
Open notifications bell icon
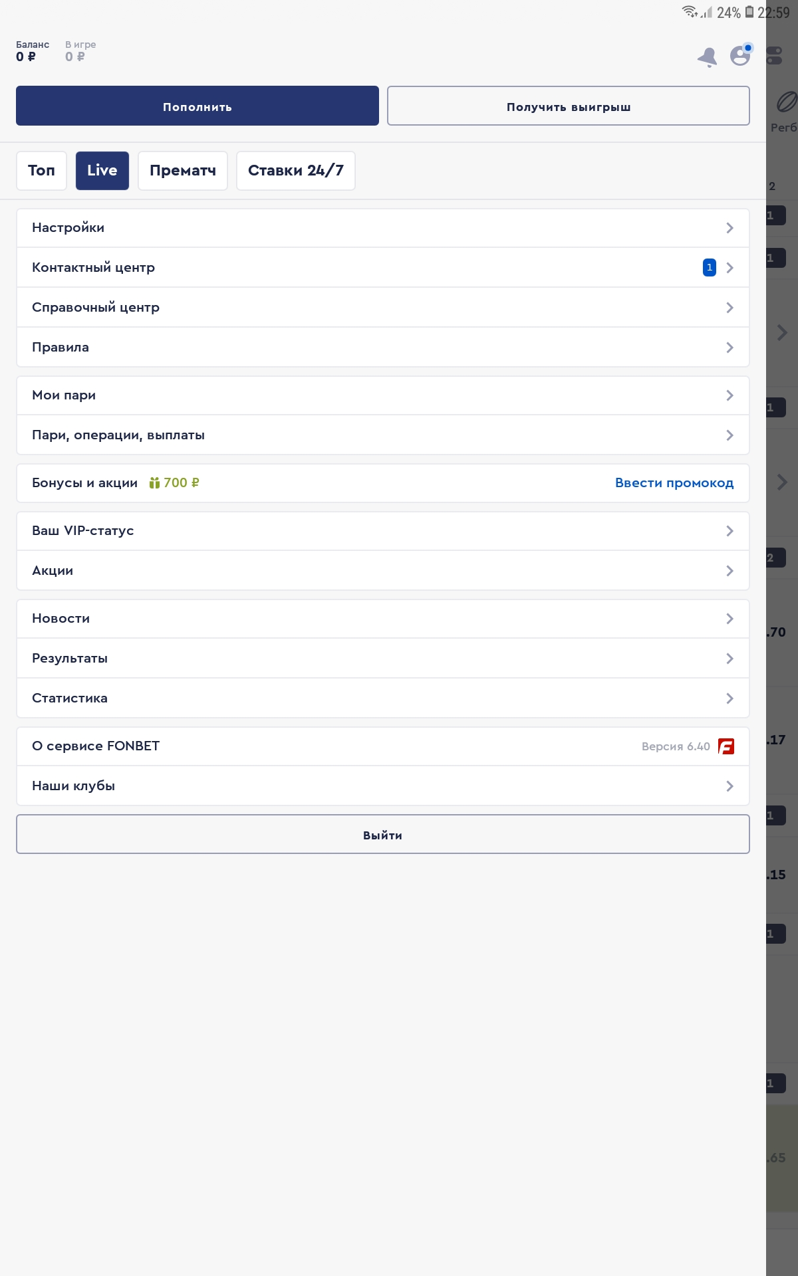(x=707, y=57)
